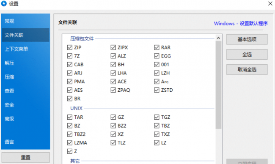Select the 文件关联 sidebar tab

[x=25, y=35]
